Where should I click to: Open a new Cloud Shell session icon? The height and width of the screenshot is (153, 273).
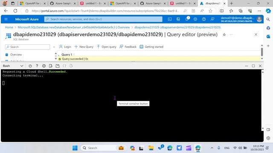click(x=58, y=66)
